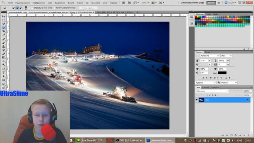Expand the 'Русский' language dropdown
Screen dimensions: 254x143
(x=206, y=83)
